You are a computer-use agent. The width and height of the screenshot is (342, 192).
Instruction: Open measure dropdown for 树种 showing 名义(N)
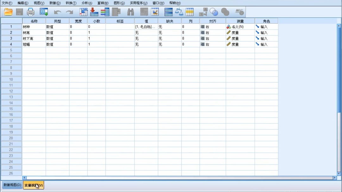(240, 27)
